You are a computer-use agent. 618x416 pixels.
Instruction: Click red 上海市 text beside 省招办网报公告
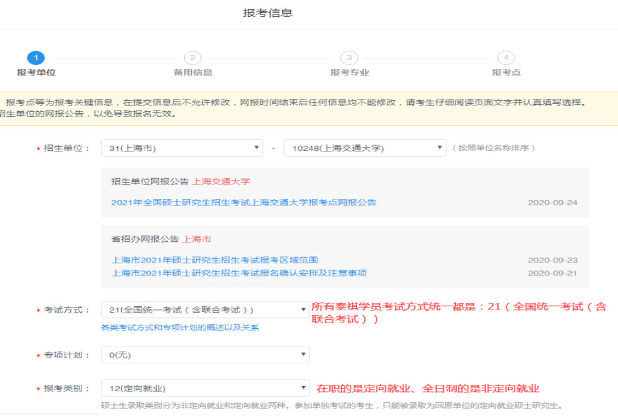pyautogui.click(x=196, y=239)
